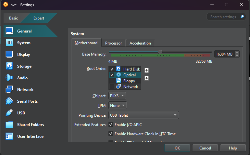This screenshot has width=250, height=155.
Task: Open Shared Folders section icon
Action: [x=9, y=125]
